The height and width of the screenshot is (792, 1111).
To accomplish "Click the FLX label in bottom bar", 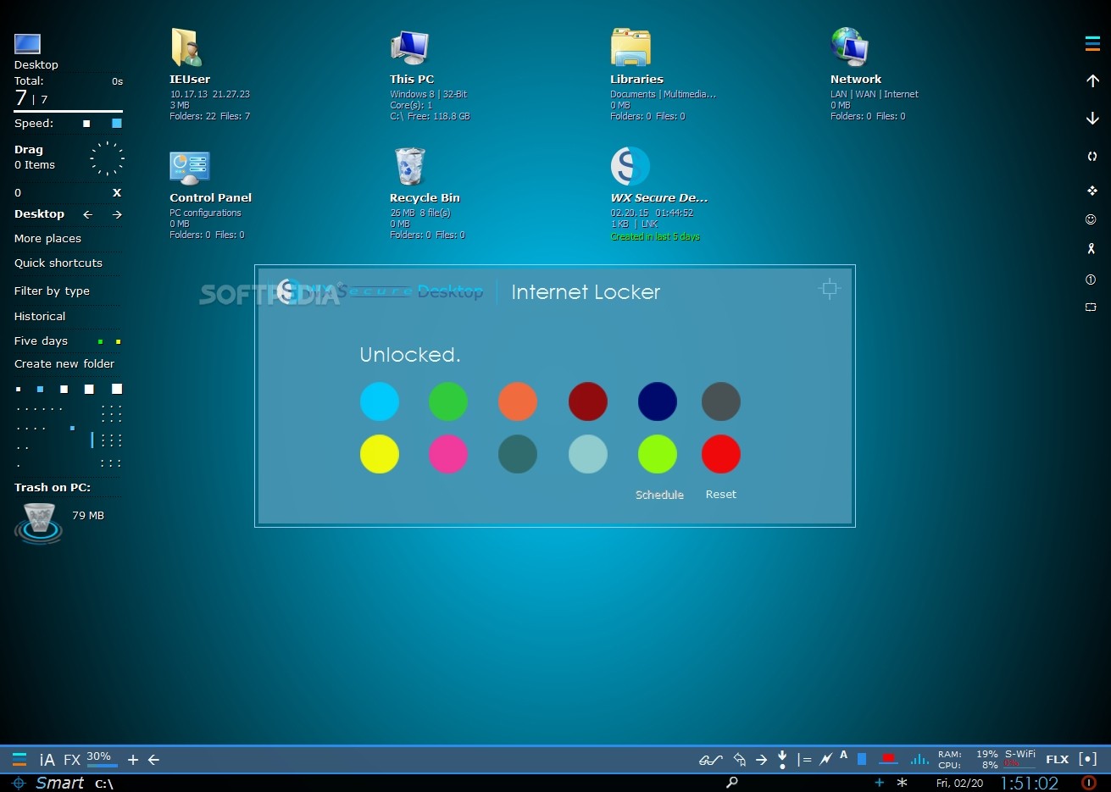I will pos(1057,759).
